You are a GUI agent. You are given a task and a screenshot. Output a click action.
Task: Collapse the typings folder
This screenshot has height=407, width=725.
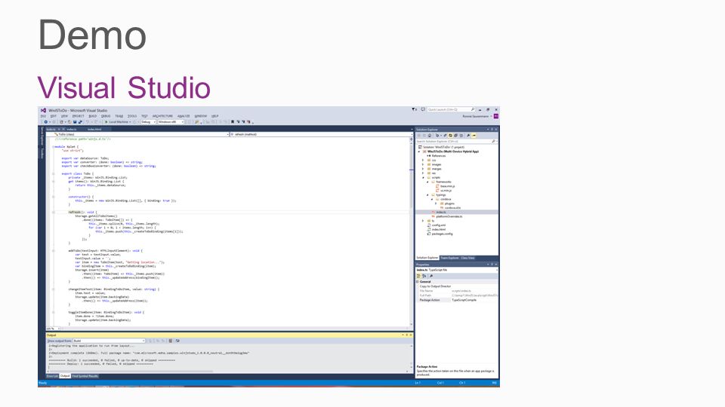[x=427, y=194]
